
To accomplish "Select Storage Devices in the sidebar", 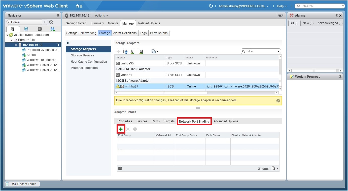I will coord(82,55).
